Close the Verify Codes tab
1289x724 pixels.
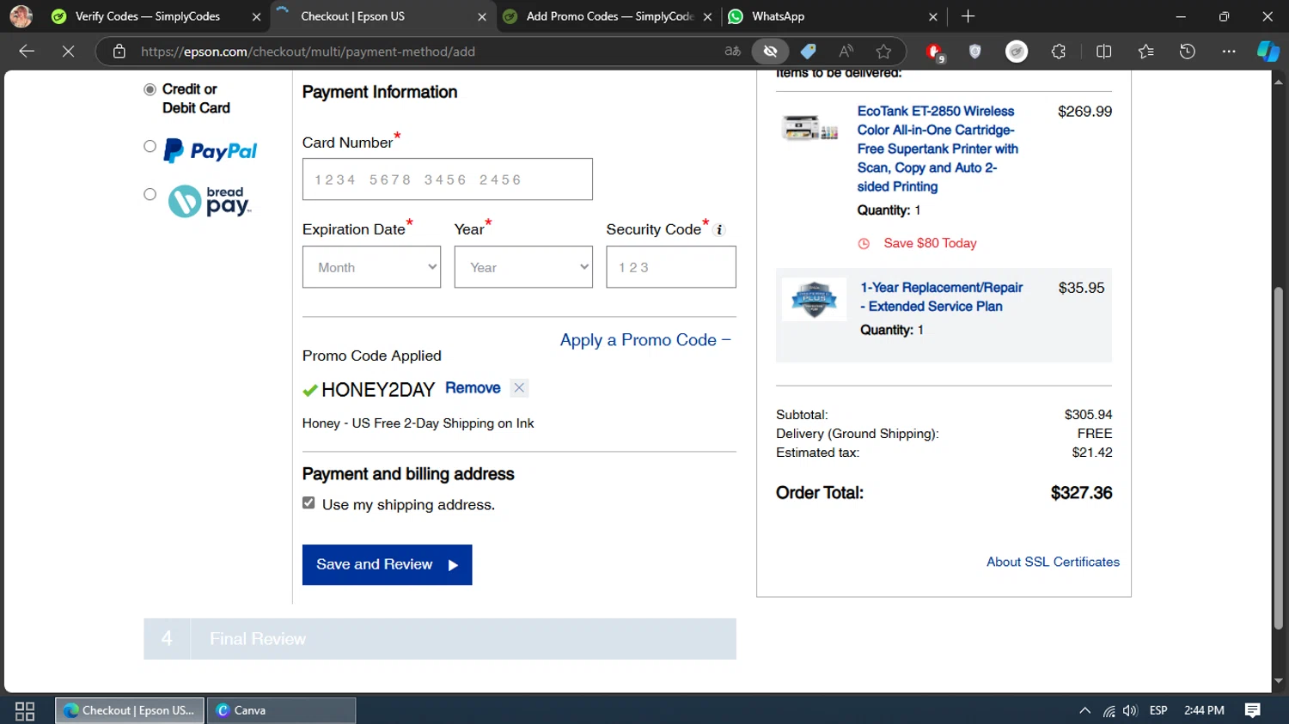coord(256,16)
